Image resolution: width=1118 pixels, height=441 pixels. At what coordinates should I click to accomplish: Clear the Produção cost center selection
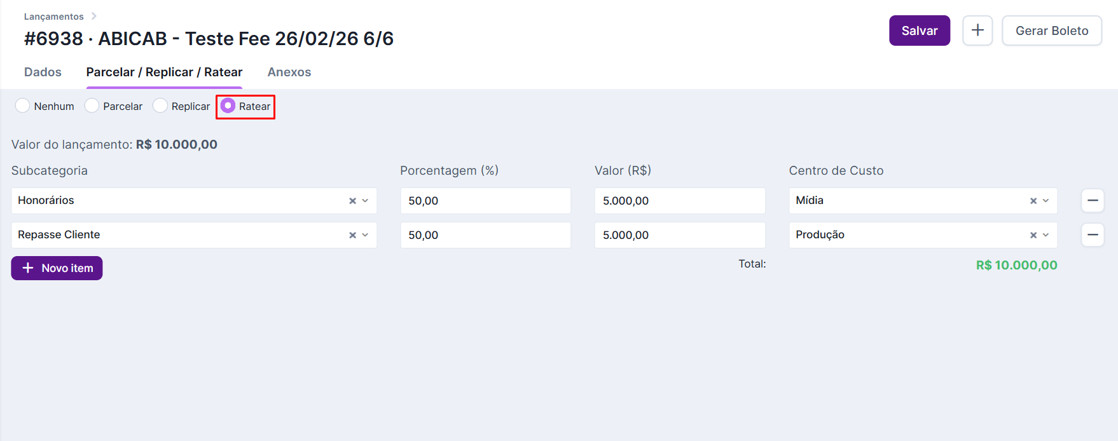click(x=1033, y=235)
